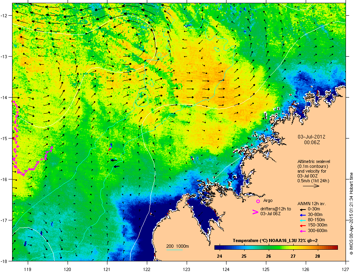Screen dimensions: 354x273
Task: Click temperature scale value 28
Action: click(x=318, y=256)
